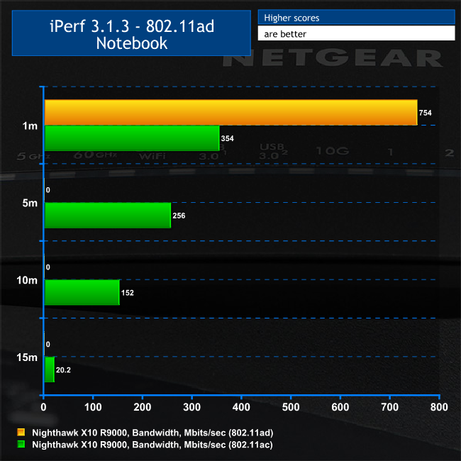Select the orange 754 bar at 1m
Viewport: 461px width, 461px height.
pyautogui.click(x=230, y=112)
